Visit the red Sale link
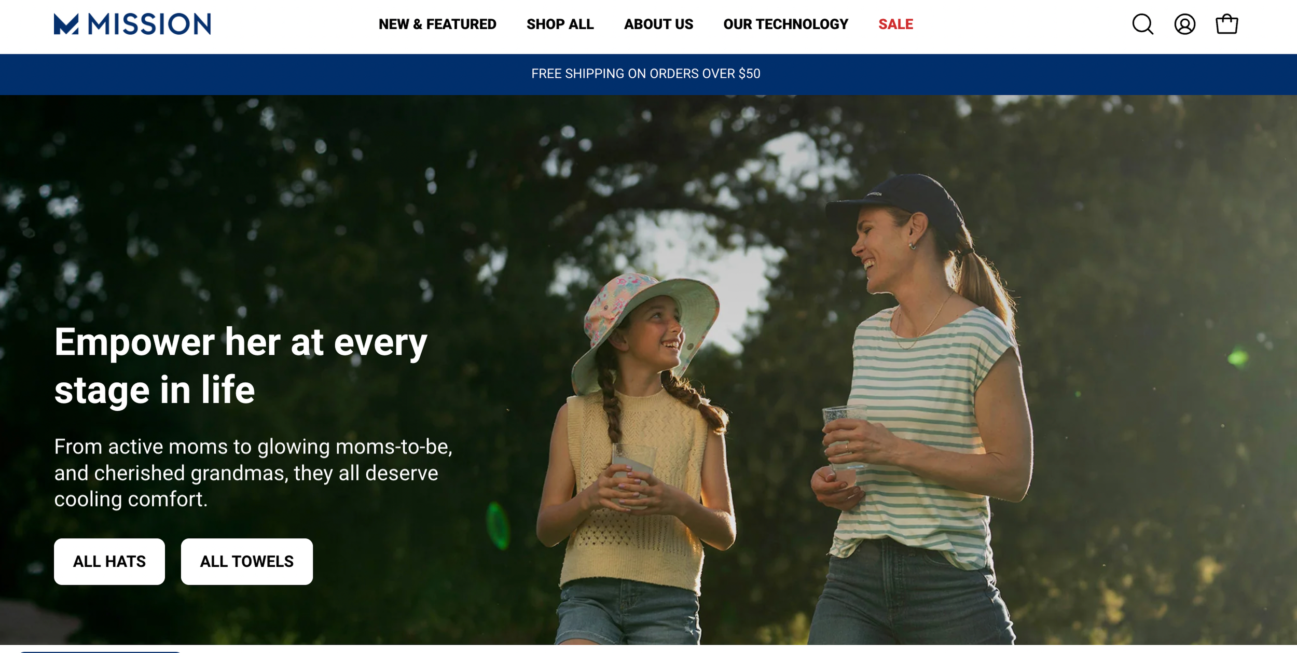 point(895,24)
